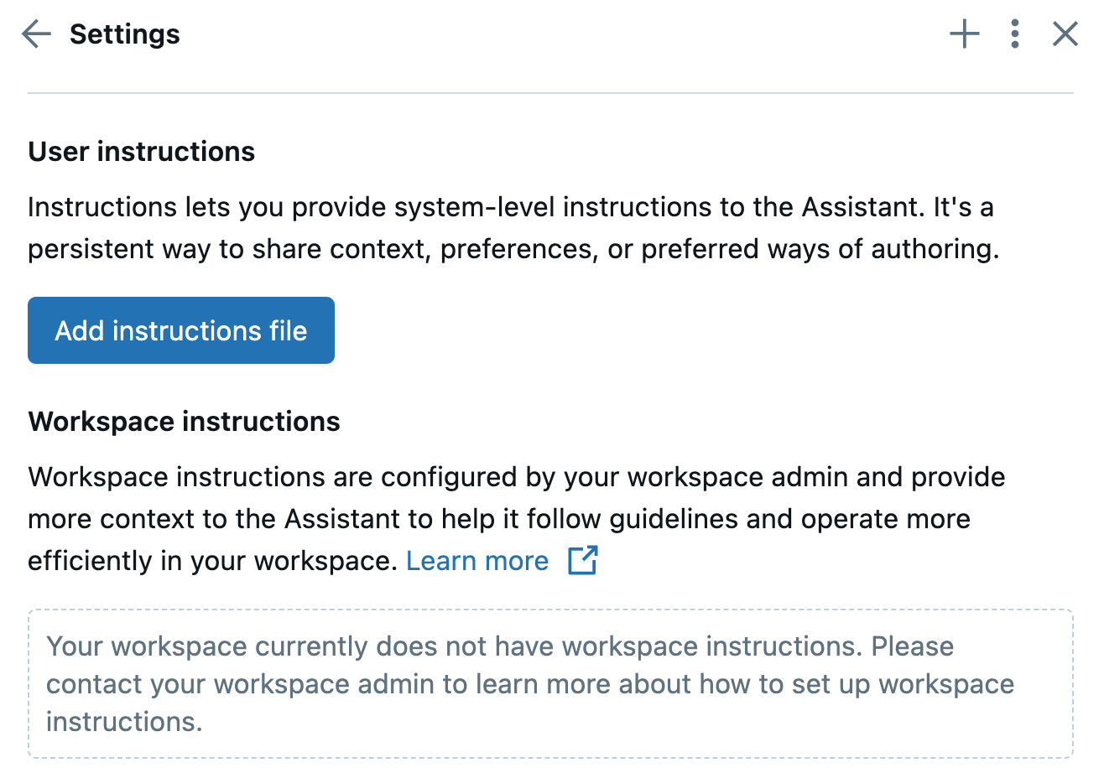The image size is (1104, 773).
Task: Close the Settings panel with the X icon
Action: tap(1065, 34)
